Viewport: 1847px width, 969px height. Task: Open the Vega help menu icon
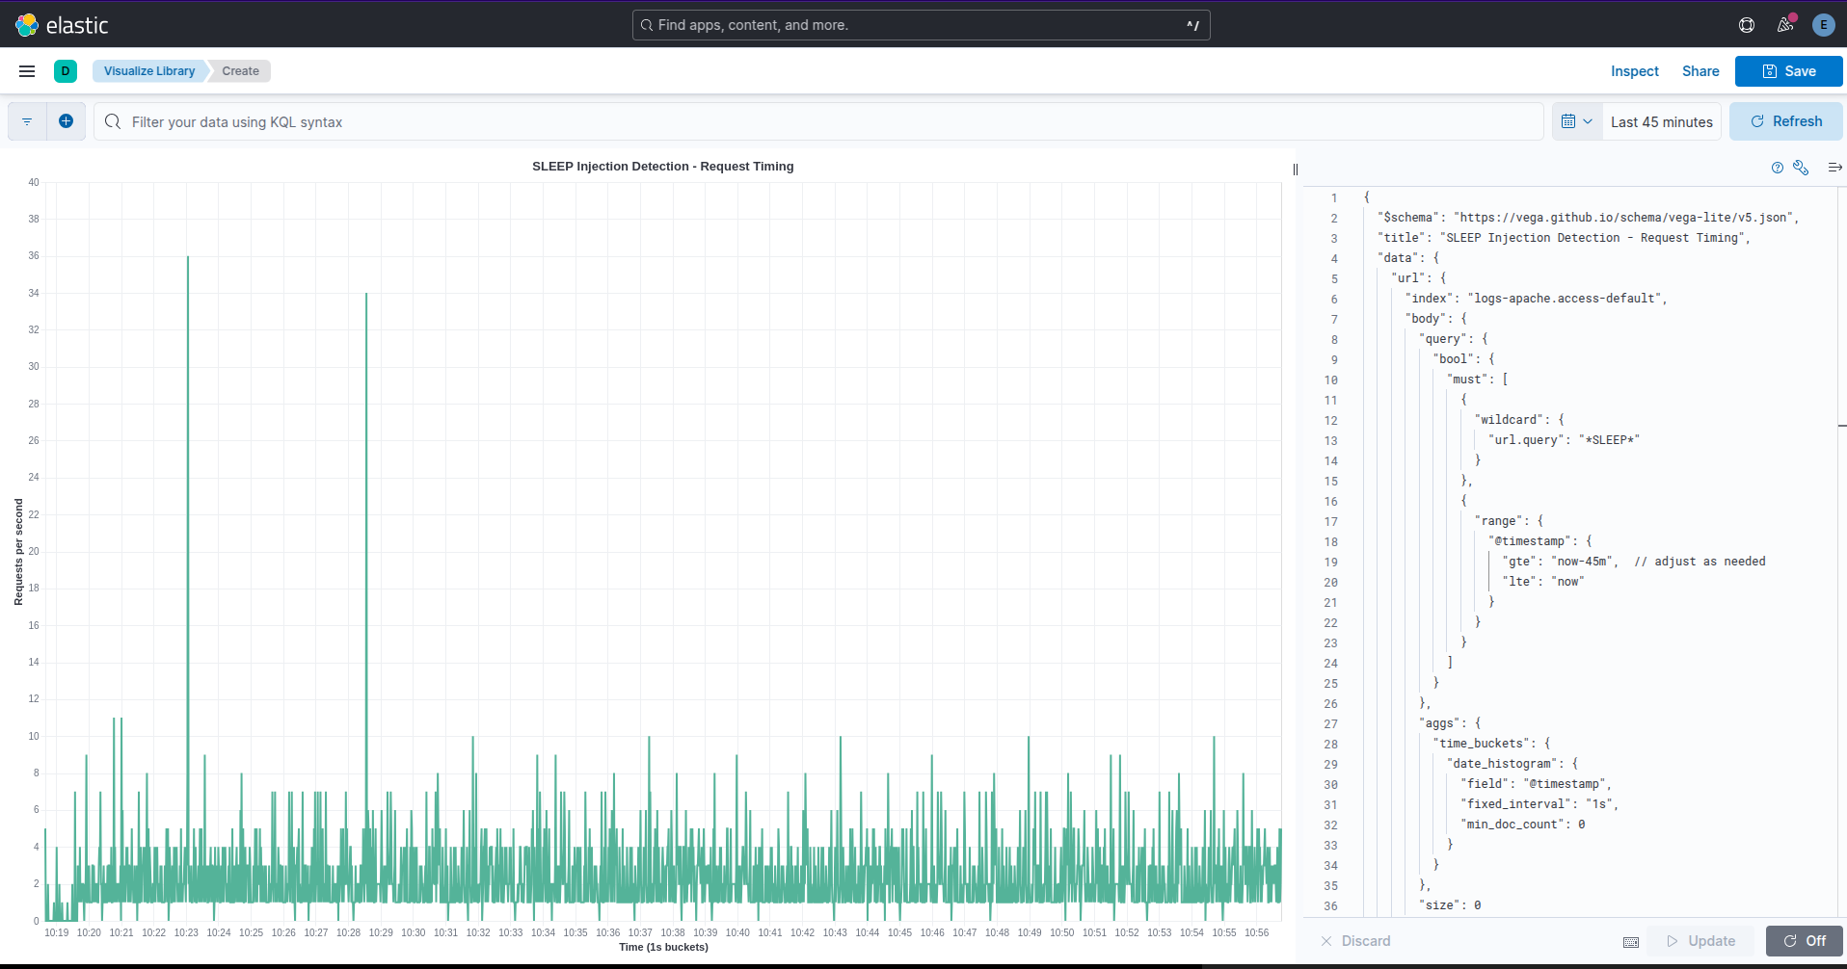(x=1777, y=168)
